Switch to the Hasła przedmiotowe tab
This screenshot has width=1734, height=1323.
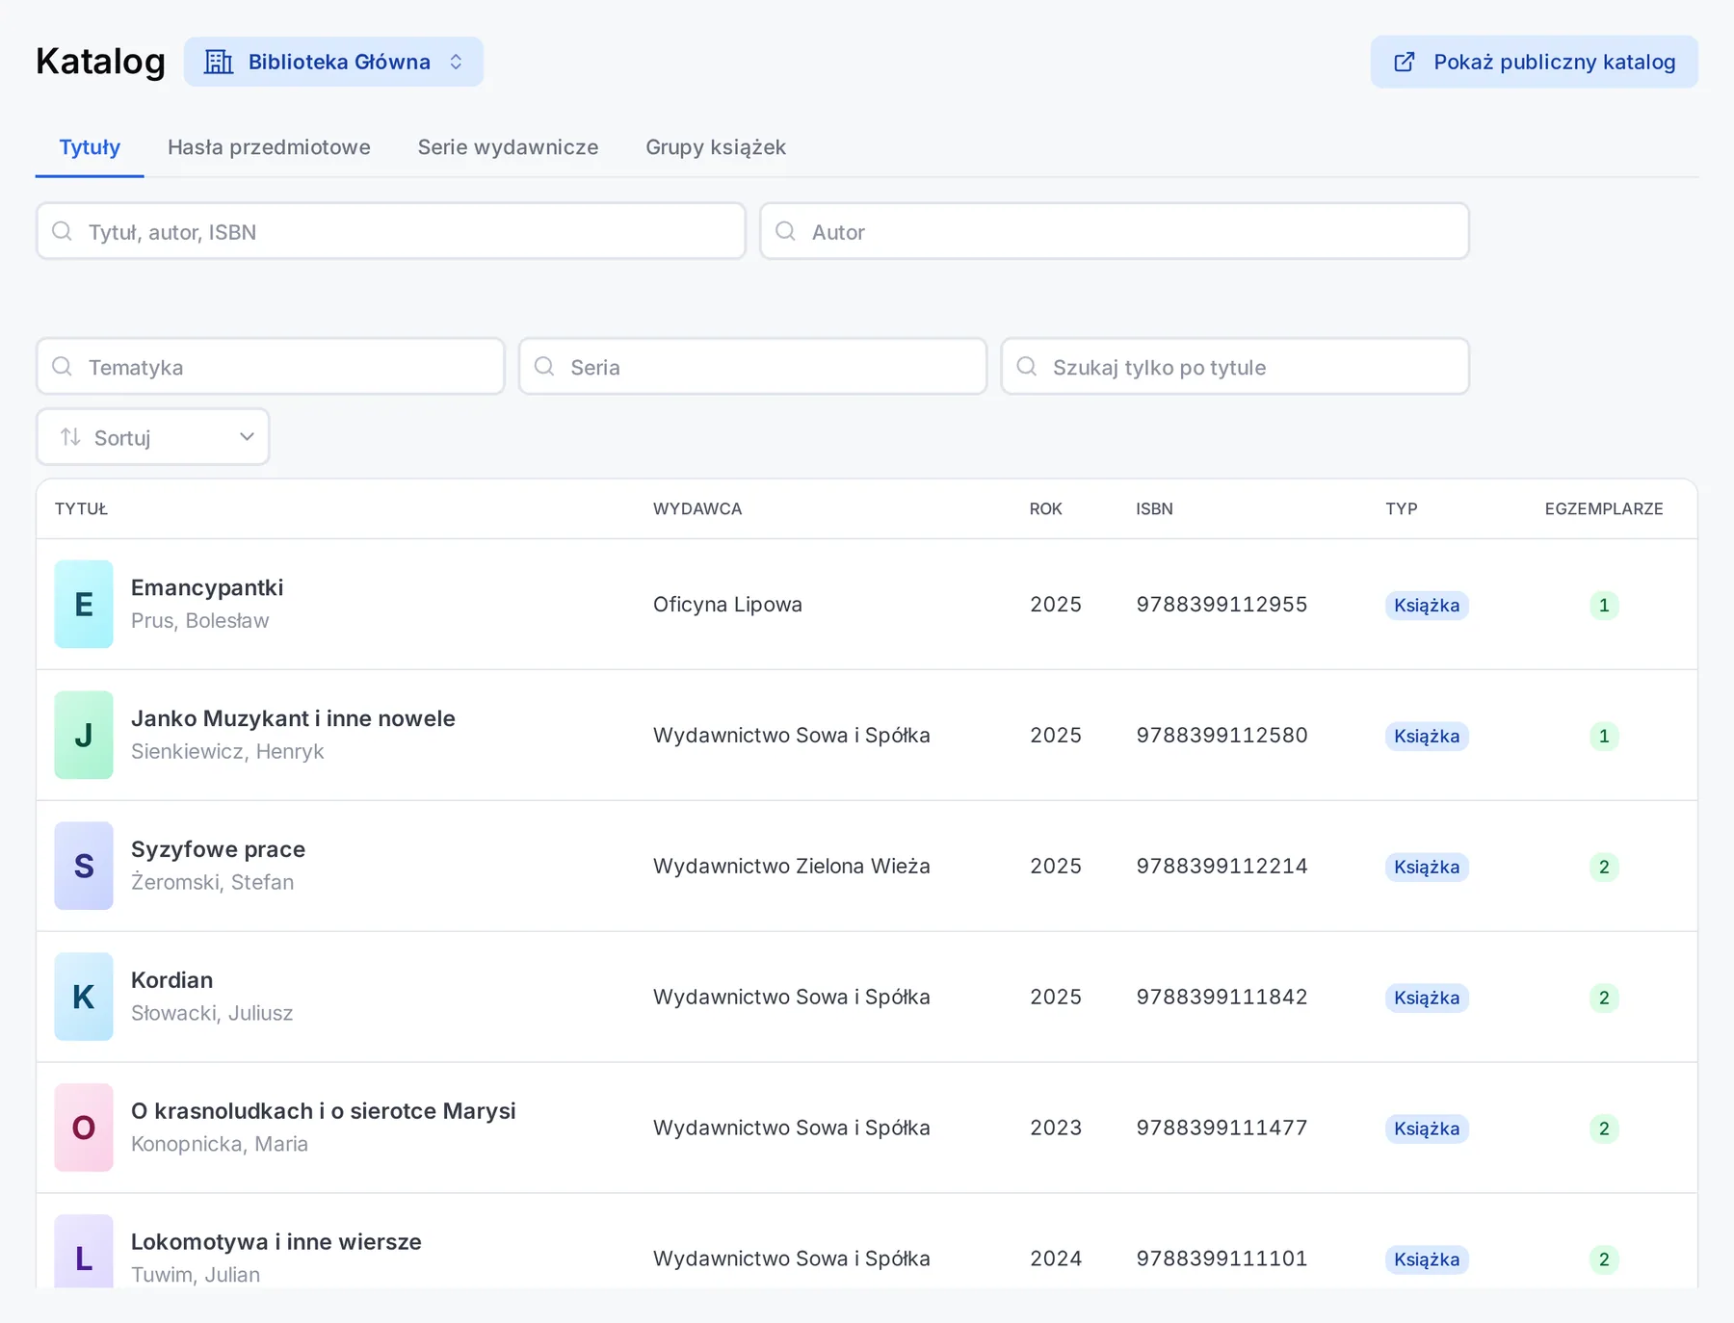point(269,147)
